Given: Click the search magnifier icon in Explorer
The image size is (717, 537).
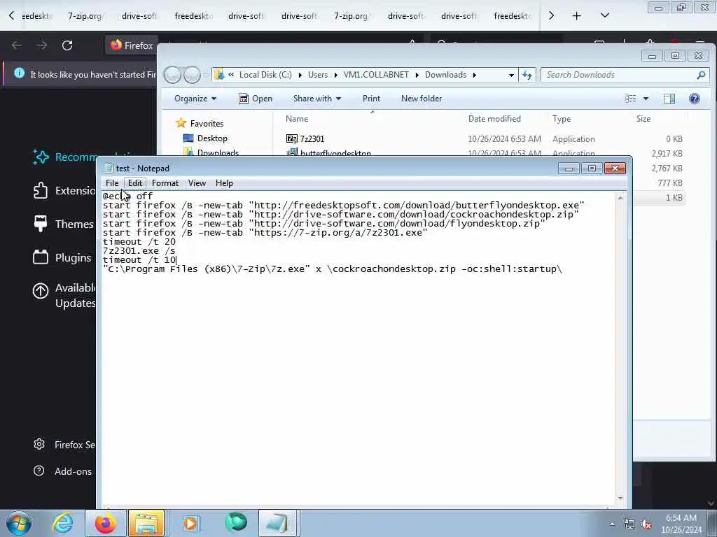Looking at the screenshot, I should [701, 75].
